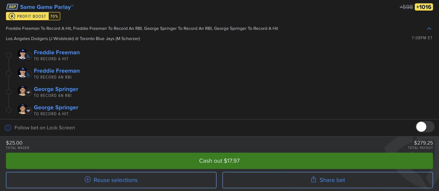Open Freddie Freeman link above To Record An RBI
This screenshot has width=439, height=191.
point(57,71)
